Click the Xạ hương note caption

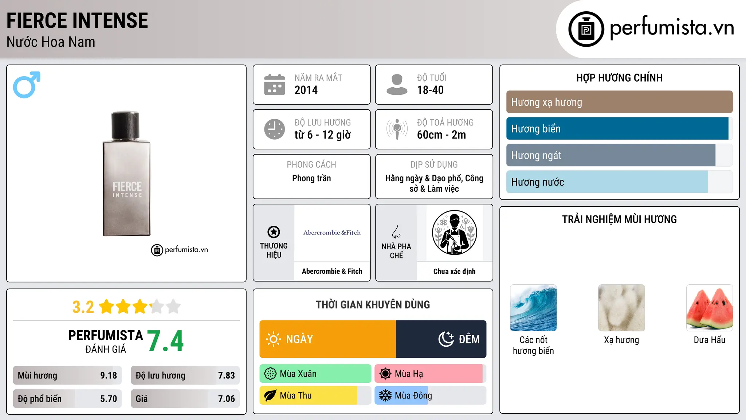[621, 340]
